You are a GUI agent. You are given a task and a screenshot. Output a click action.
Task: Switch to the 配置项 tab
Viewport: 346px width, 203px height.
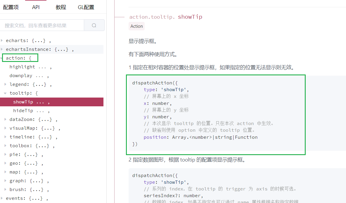tap(11, 7)
